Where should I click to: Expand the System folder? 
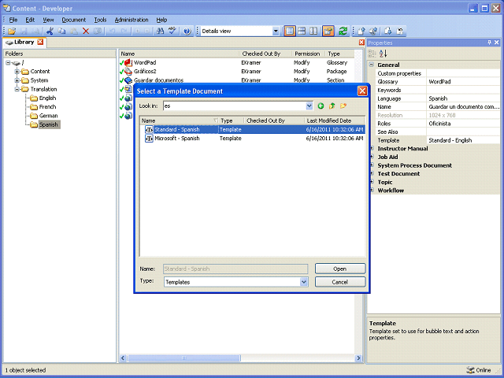pyautogui.click(x=17, y=80)
